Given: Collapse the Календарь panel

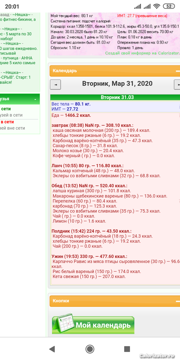Looking at the screenshot, I should click(177, 71).
